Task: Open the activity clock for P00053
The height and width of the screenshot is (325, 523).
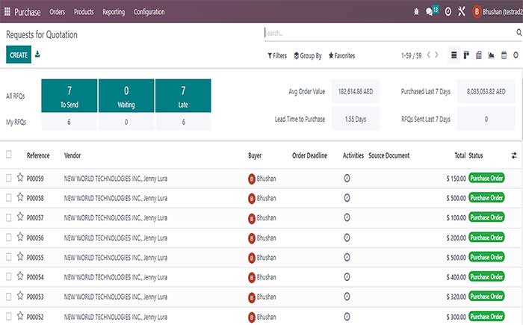Action: tap(347, 297)
